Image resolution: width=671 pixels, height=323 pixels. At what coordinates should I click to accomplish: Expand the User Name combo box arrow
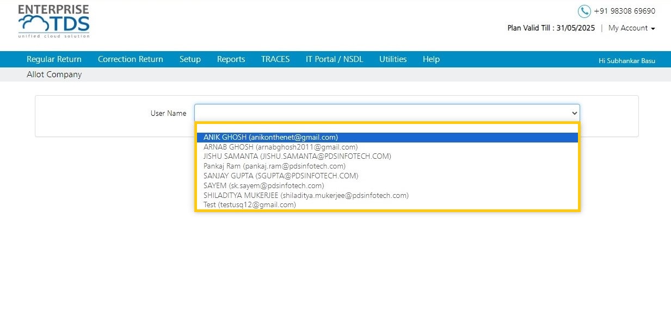click(x=574, y=113)
